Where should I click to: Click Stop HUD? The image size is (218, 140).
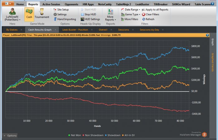pos(88,14)
